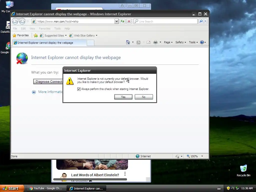This screenshot has width=256, height=192.
Task: Click the video thumbnail in the Chrome window
Action: [x=92, y=164]
